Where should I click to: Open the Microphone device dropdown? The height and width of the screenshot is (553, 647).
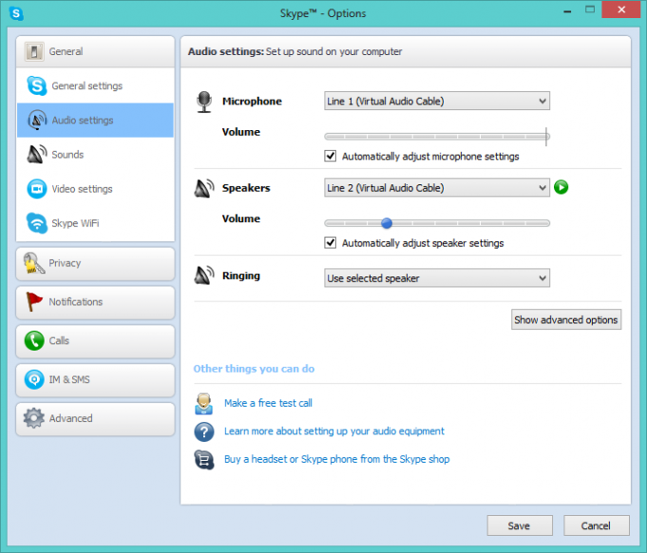click(437, 101)
